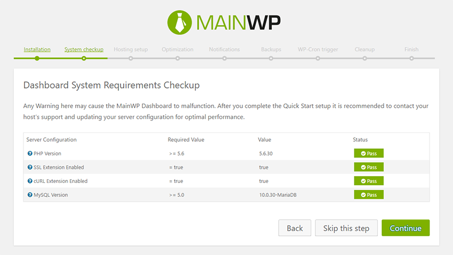Click the Server Configuration column header
Screen dimensions: 453x255
click(x=51, y=140)
